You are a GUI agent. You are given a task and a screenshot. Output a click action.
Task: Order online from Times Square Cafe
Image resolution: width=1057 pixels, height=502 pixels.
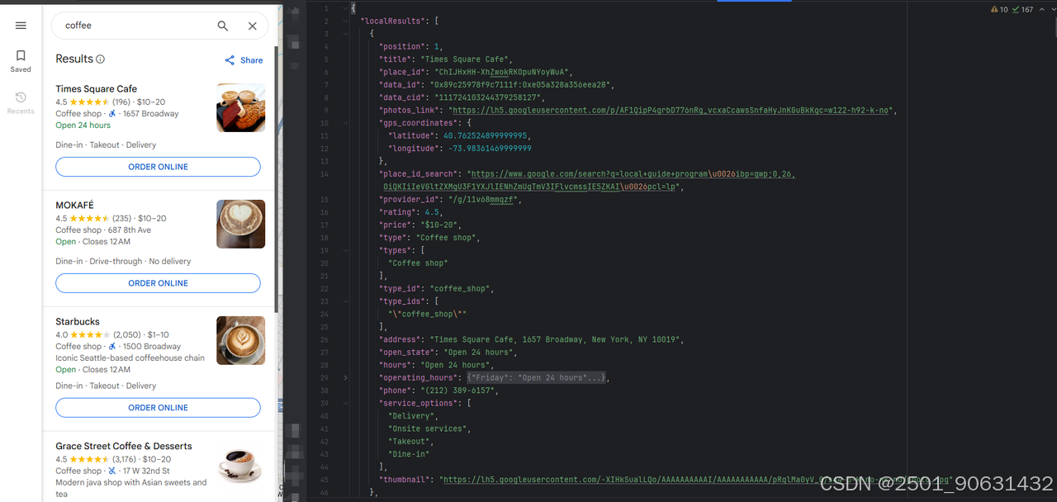[158, 167]
